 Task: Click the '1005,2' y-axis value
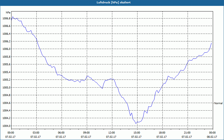point(6,80)
